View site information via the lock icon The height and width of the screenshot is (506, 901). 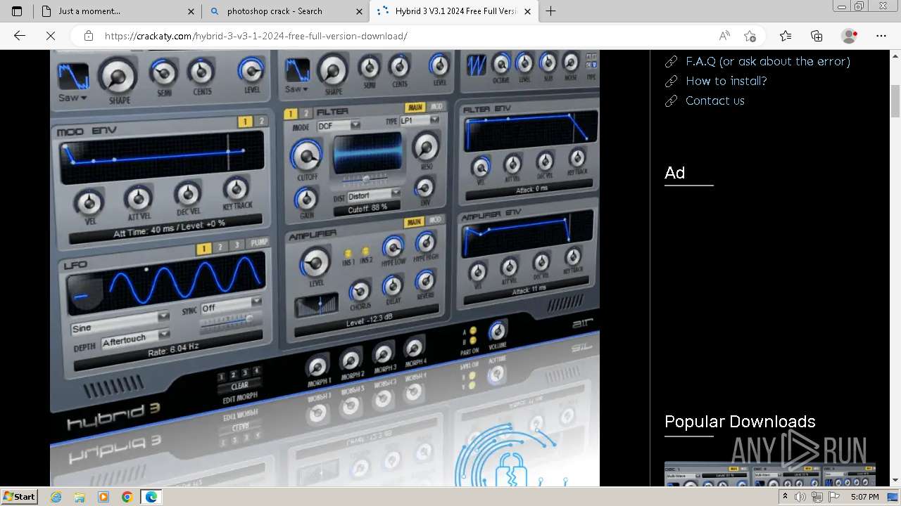click(x=88, y=36)
